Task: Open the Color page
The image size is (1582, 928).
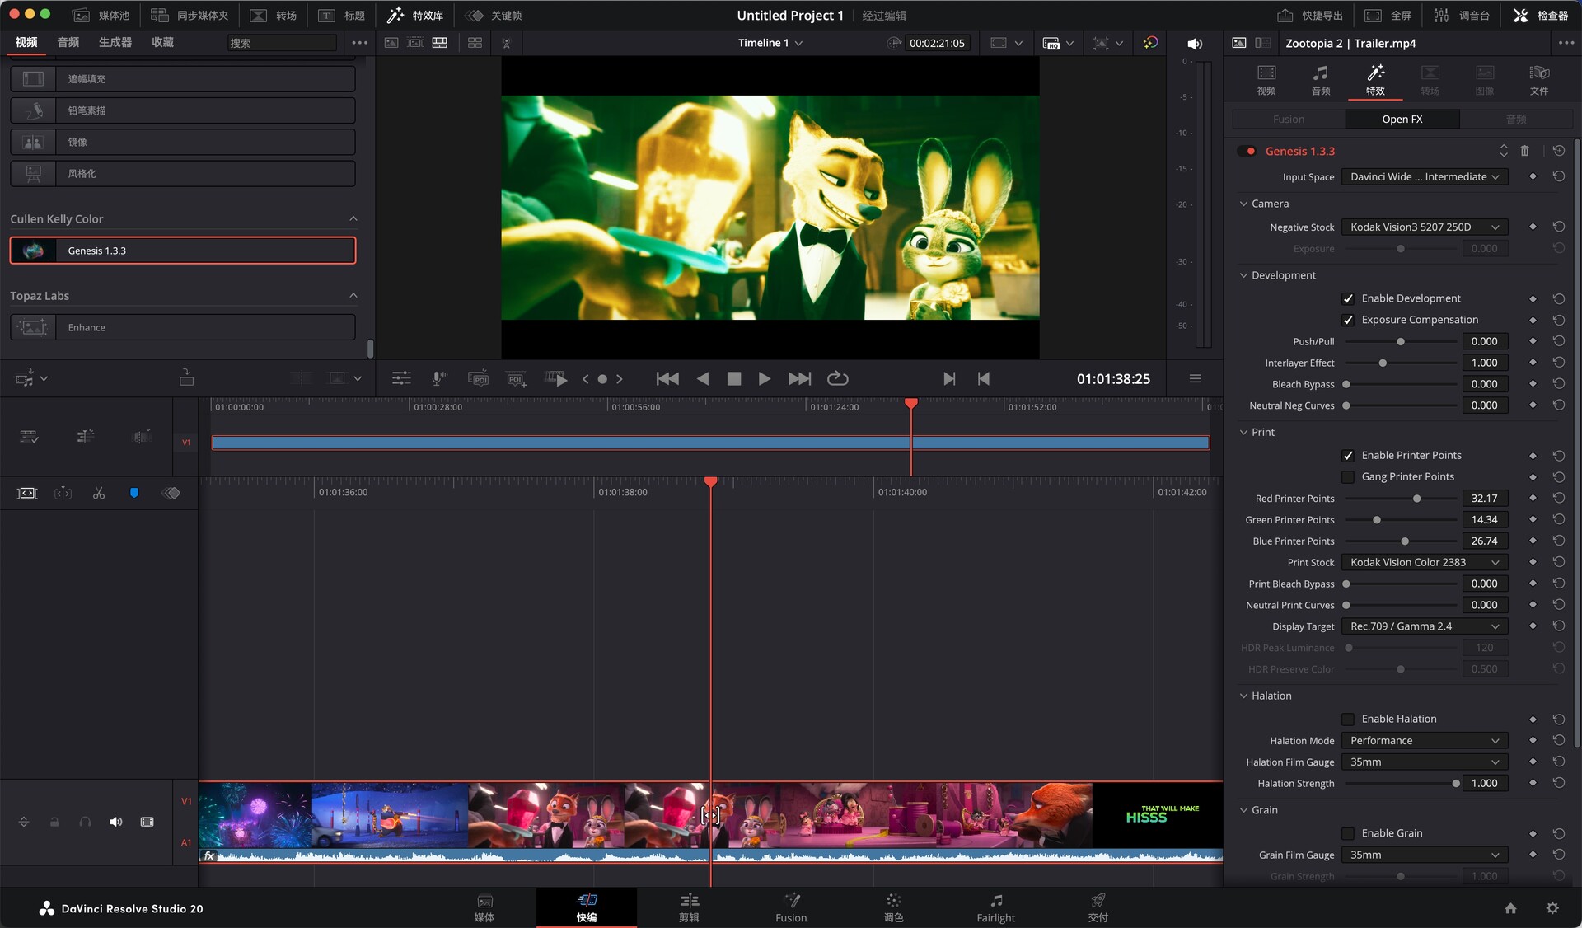Action: coord(893,907)
